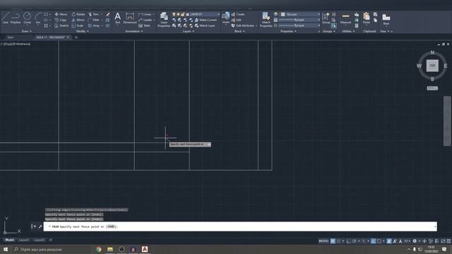
Task: Activate the Copy command
Action: [x=61, y=20]
